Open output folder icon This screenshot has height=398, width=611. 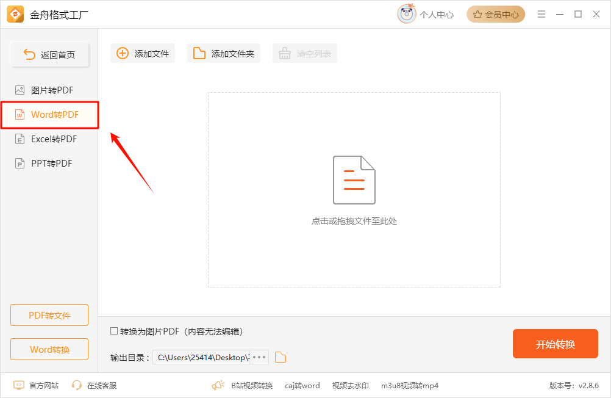[x=280, y=358]
